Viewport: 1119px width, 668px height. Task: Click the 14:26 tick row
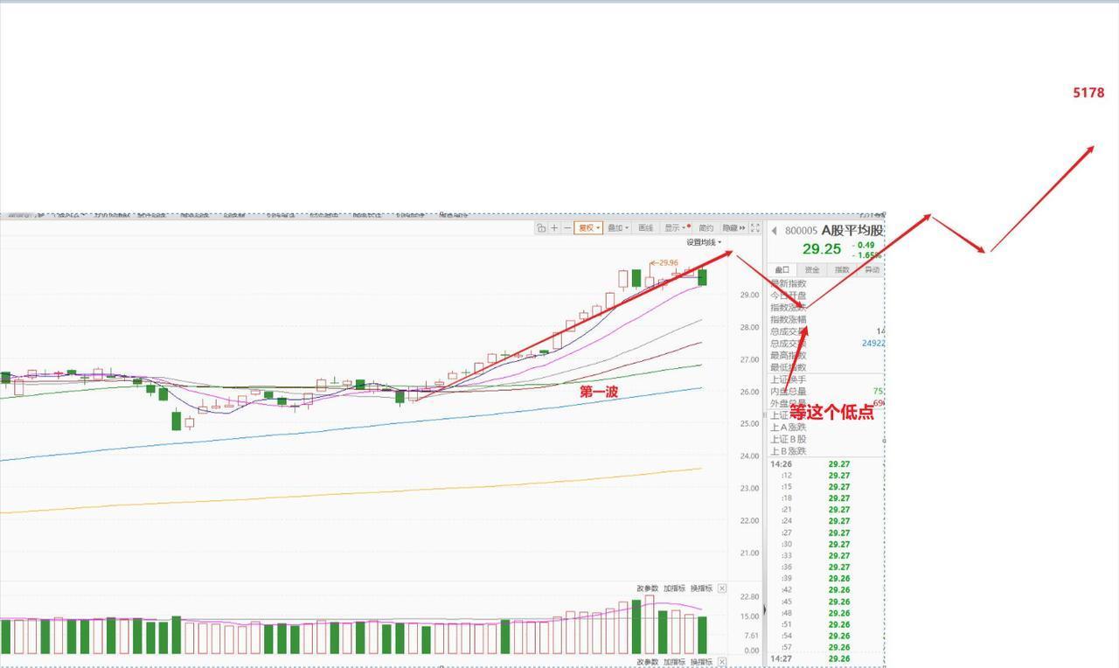(826, 464)
